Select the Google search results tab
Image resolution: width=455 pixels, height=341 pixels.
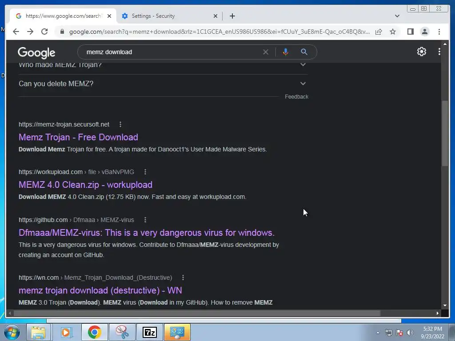(62, 16)
